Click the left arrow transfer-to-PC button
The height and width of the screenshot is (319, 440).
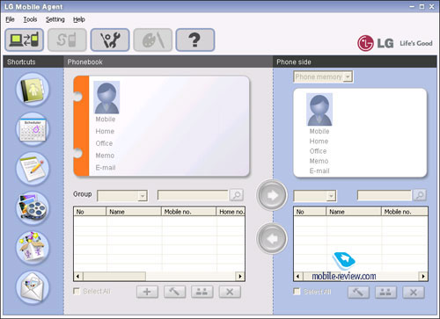[272, 238]
